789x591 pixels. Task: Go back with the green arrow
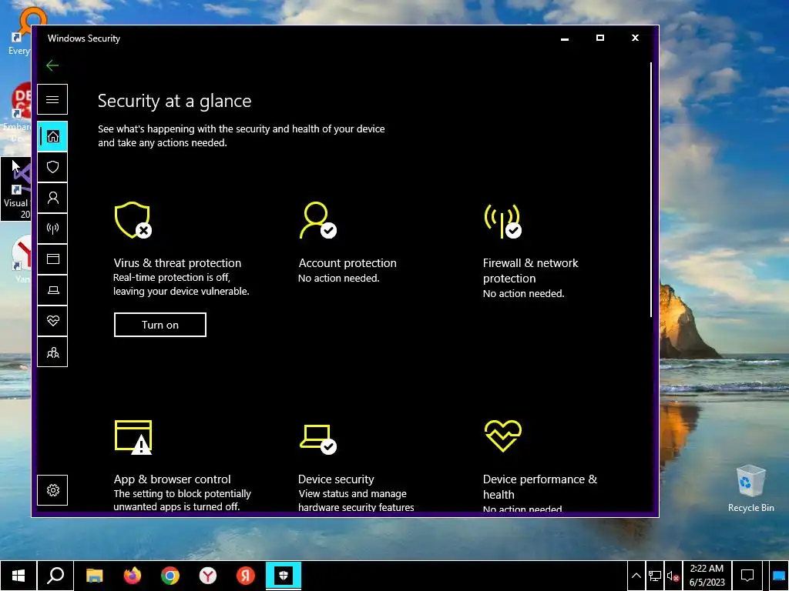tap(52, 65)
